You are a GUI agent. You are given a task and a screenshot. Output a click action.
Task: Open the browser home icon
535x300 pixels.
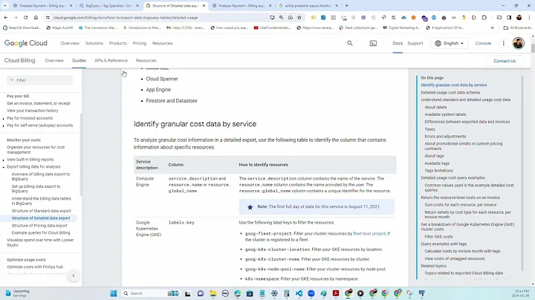(36, 17)
